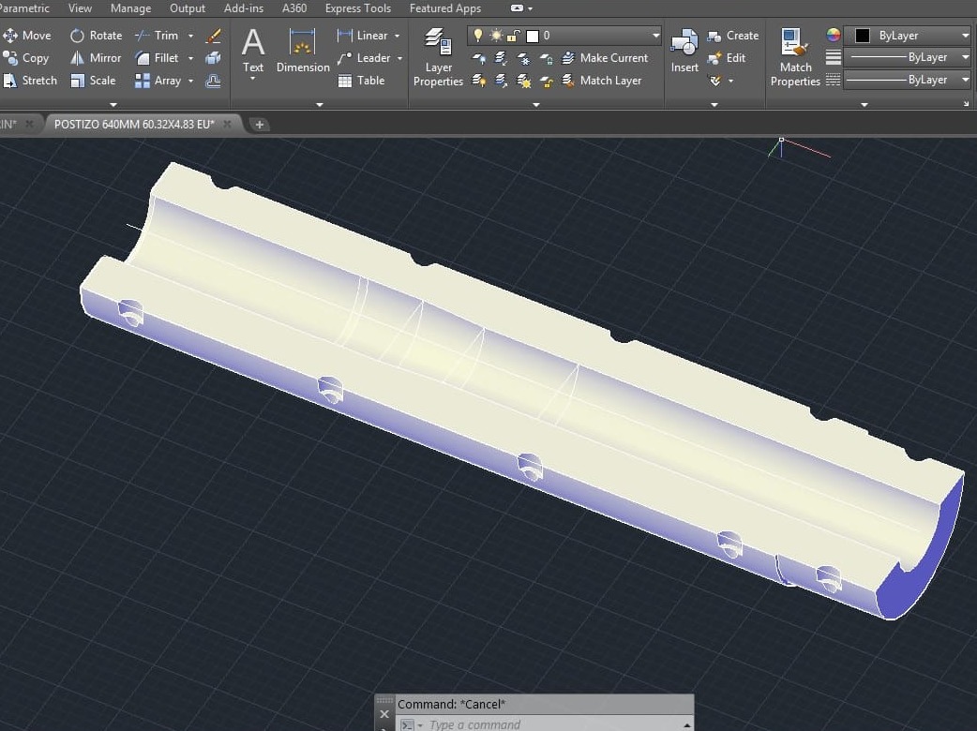Image resolution: width=977 pixels, height=731 pixels.
Task: Click the Layer Freeze icon
Action: point(523,58)
